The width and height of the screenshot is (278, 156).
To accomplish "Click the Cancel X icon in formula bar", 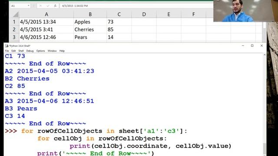I will click(x=40, y=6).
